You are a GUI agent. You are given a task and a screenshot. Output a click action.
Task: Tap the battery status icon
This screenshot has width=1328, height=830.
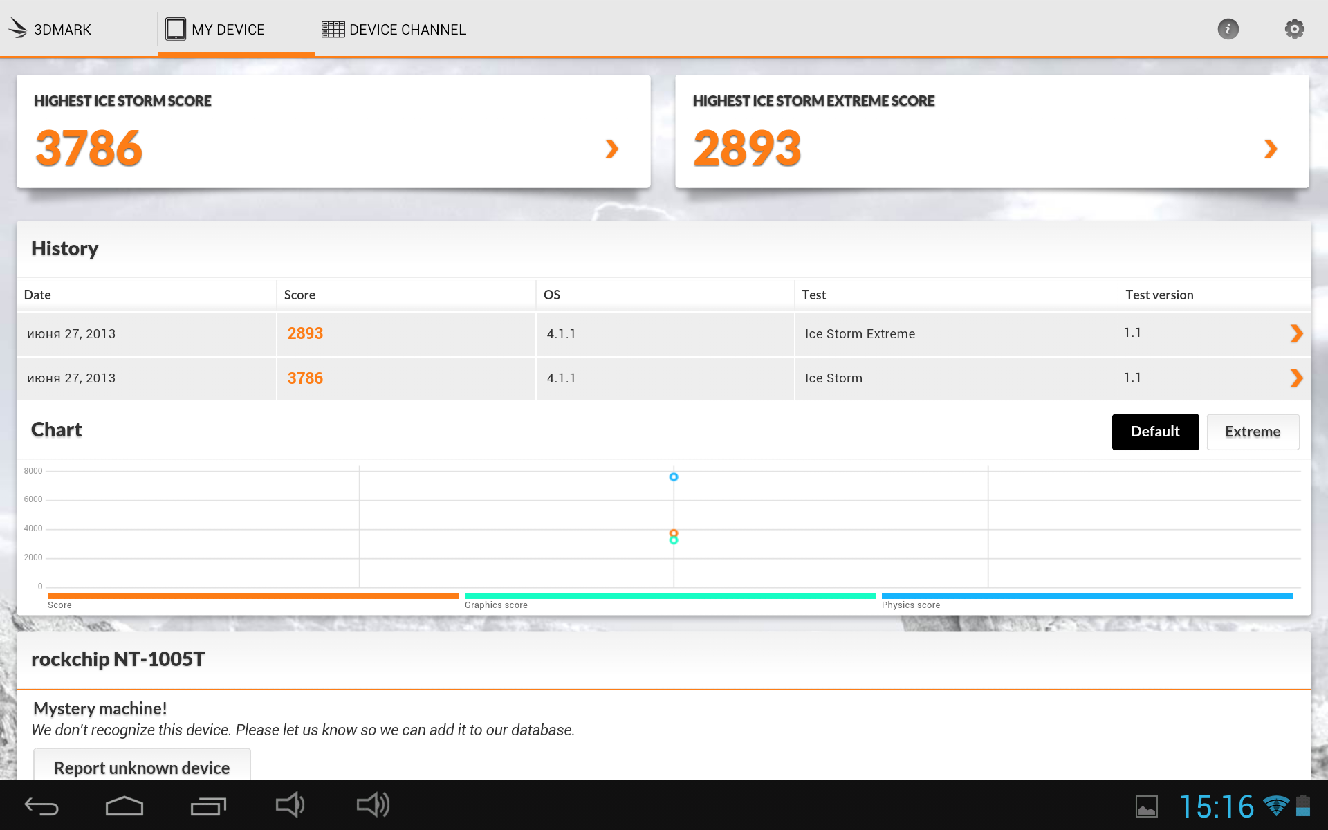click(1303, 806)
